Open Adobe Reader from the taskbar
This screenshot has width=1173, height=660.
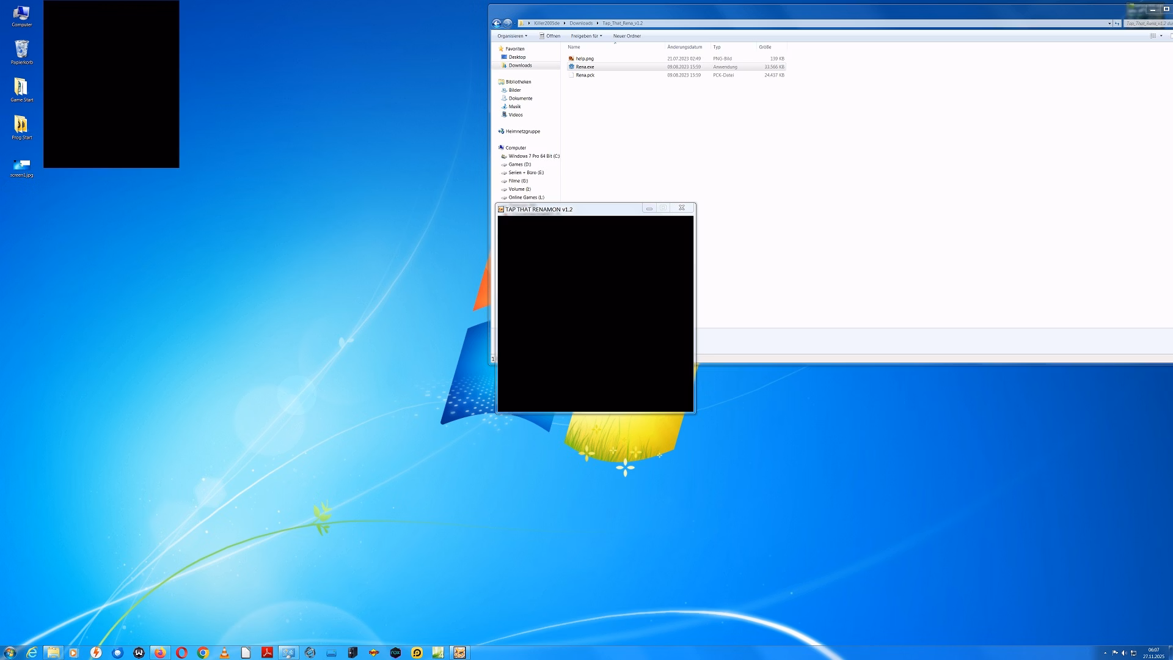267,653
